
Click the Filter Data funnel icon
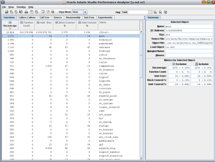point(48,12)
